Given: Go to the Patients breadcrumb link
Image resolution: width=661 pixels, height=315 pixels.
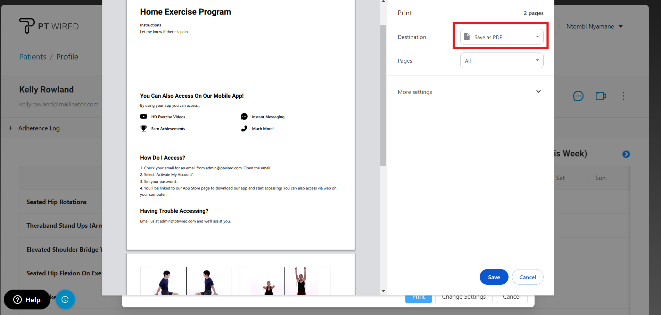Looking at the screenshot, I should [33, 57].
